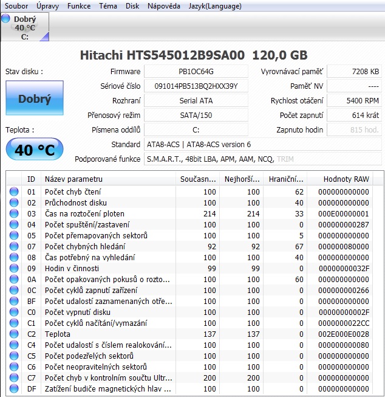The height and width of the screenshot is (397, 385).
Task: Open the Téma menu
Action: coord(108,6)
